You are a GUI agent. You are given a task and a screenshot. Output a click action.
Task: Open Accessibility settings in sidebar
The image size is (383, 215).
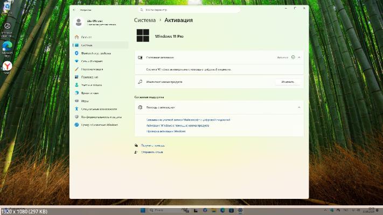[96, 109]
